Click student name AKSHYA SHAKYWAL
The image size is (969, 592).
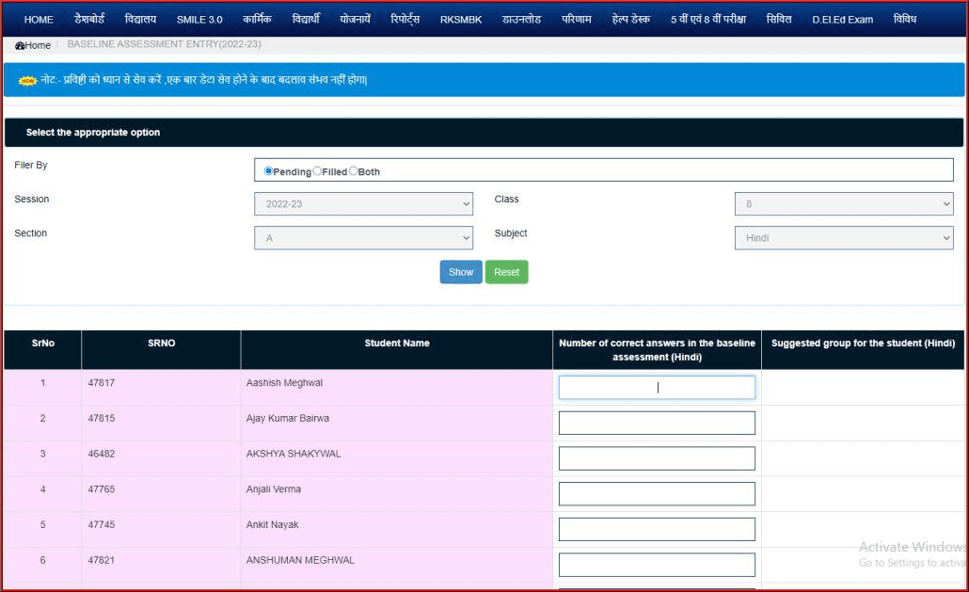[294, 454]
